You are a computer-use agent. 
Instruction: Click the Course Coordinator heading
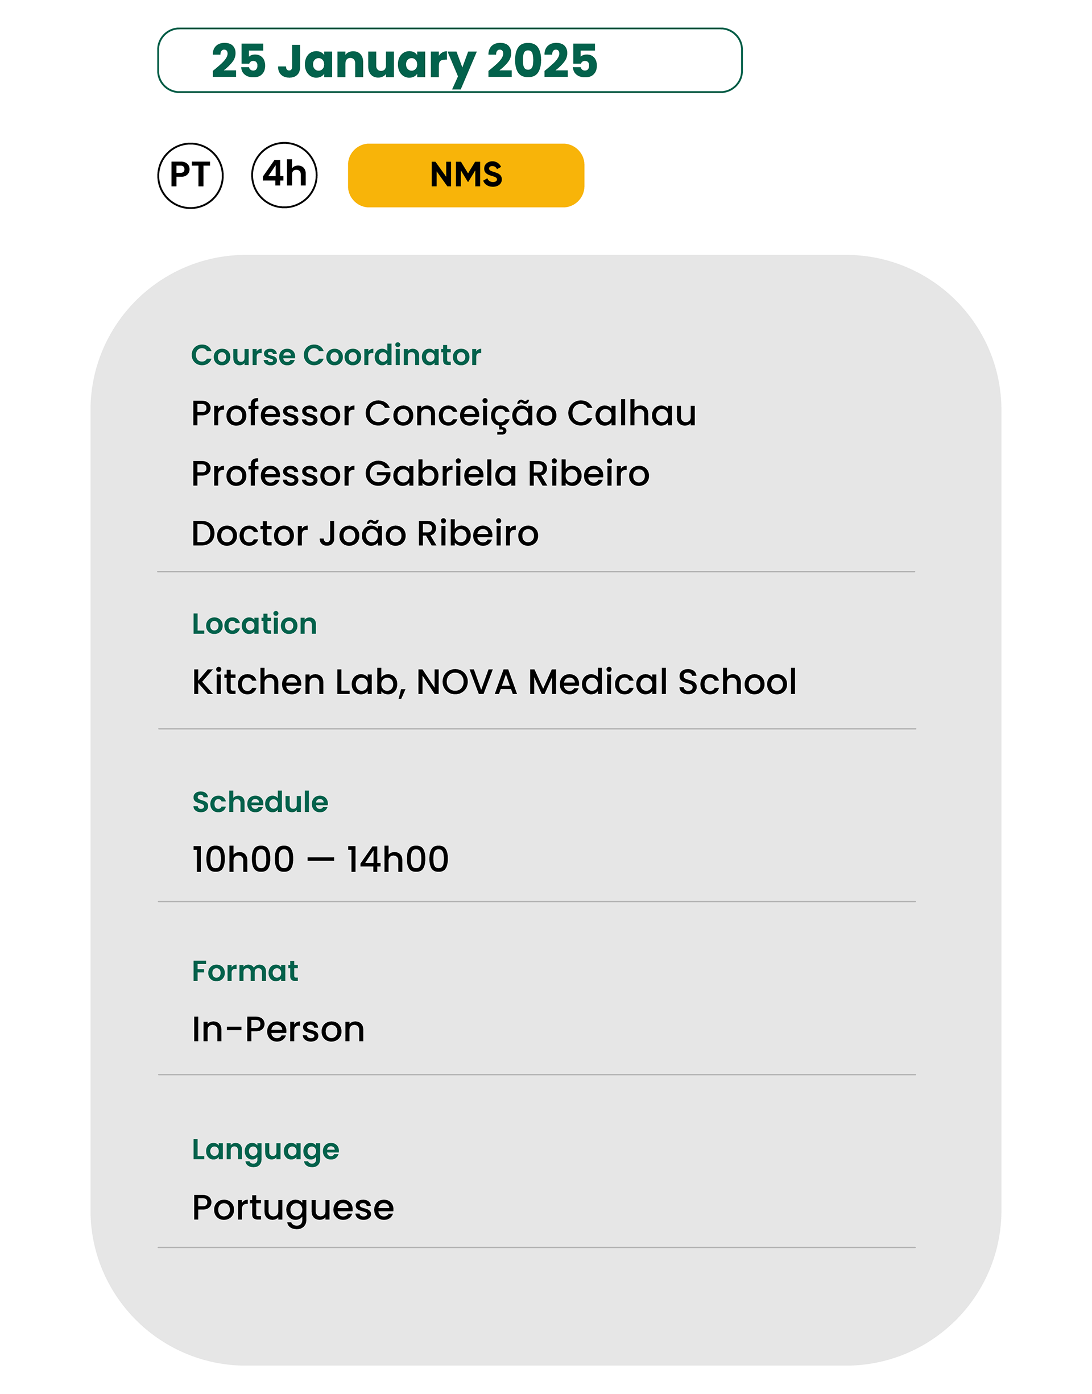[x=336, y=355]
